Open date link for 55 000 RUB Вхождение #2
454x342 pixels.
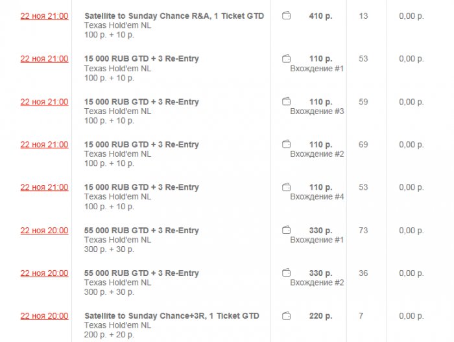tap(44, 273)
